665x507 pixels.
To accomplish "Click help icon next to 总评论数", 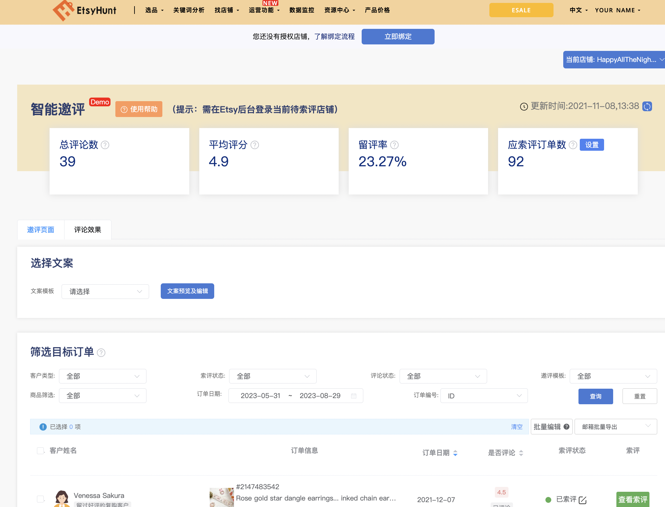I will click(105, 145).
